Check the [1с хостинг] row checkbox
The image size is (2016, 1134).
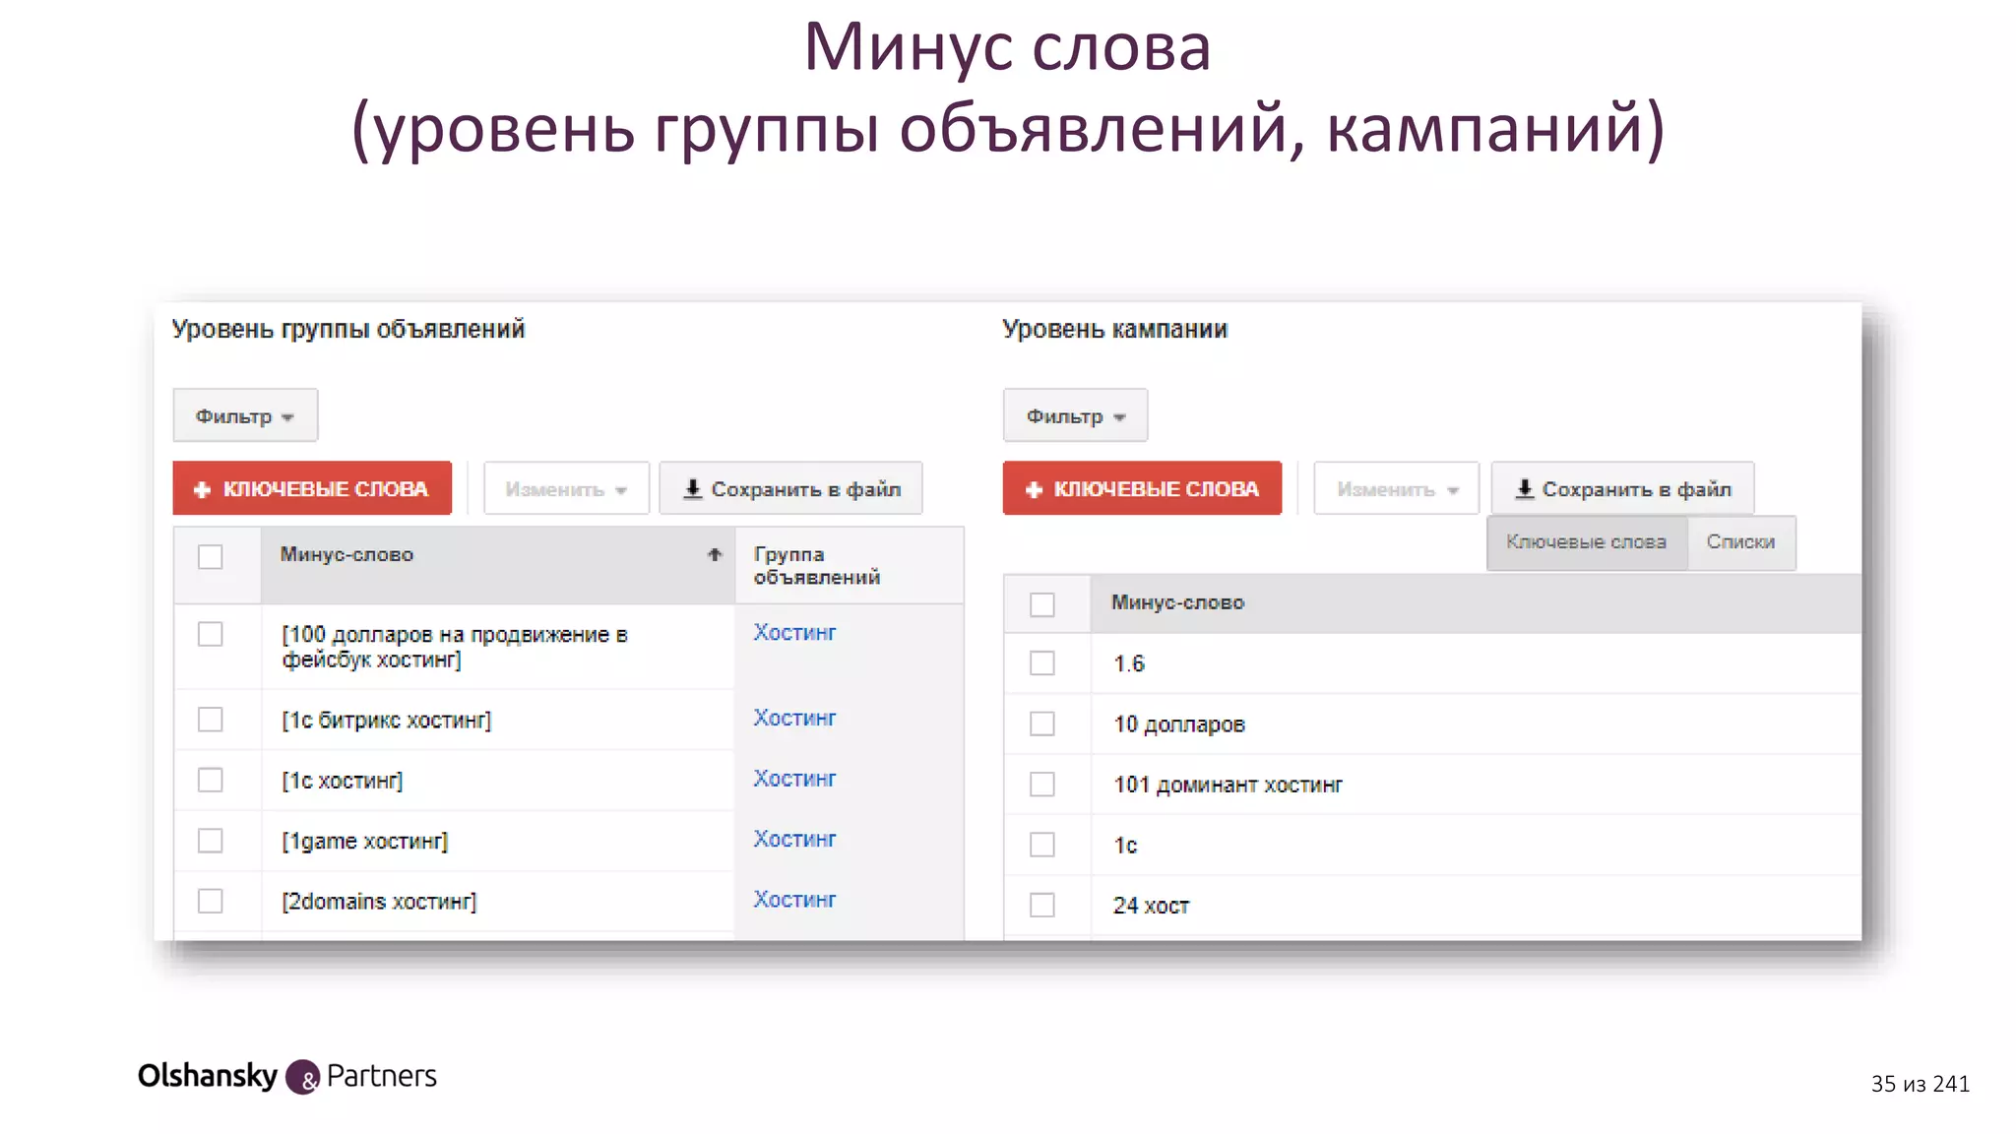tap(210, 780)
